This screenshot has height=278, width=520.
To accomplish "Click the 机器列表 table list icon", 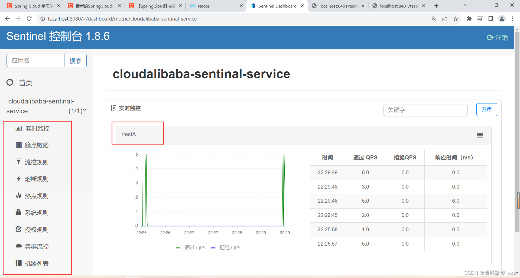I will [18, 263].
